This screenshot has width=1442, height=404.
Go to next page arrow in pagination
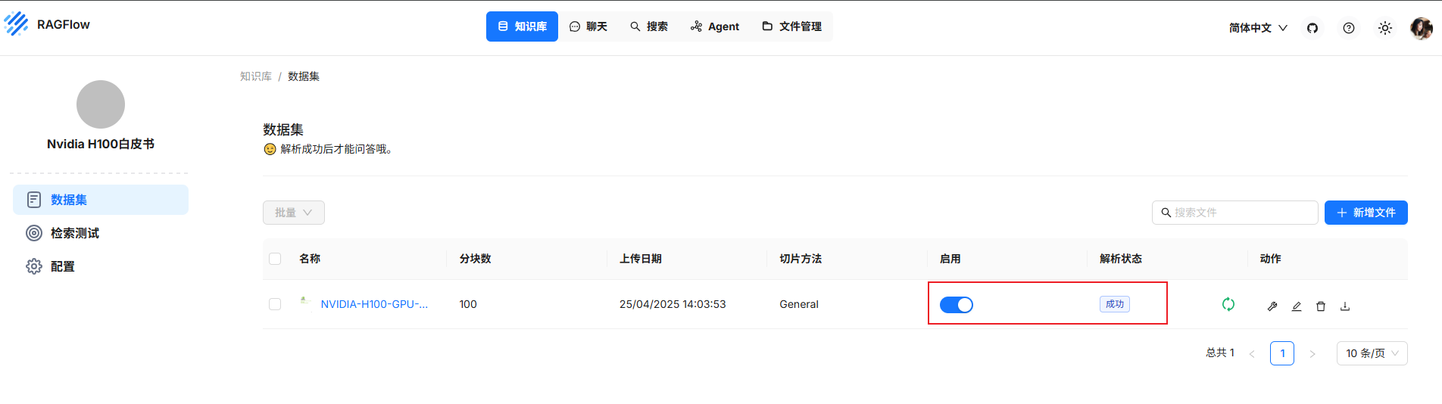pos(1312,353)
